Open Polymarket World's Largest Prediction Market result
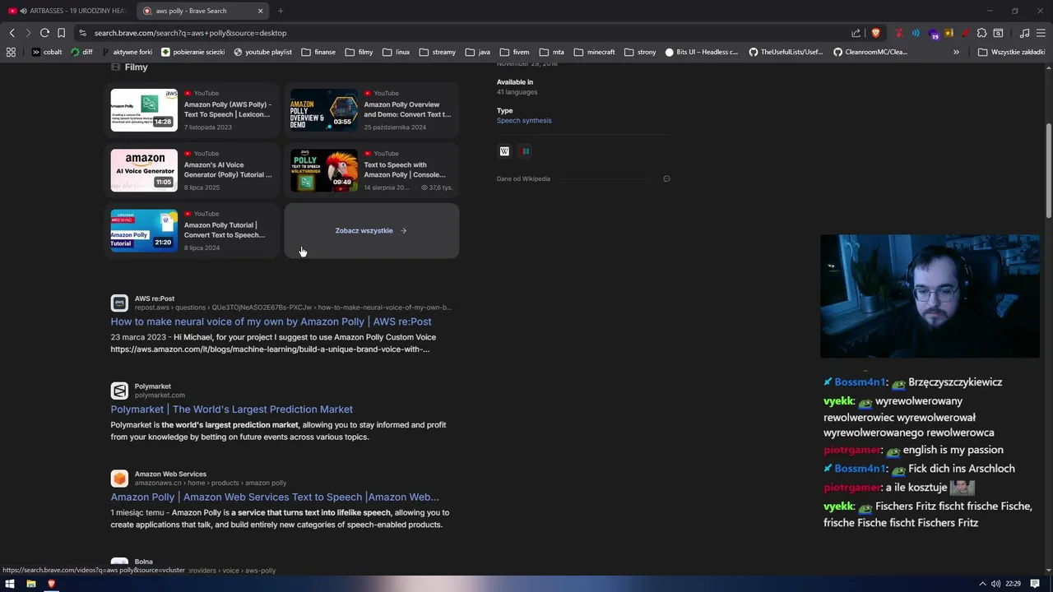 point(231,409)
